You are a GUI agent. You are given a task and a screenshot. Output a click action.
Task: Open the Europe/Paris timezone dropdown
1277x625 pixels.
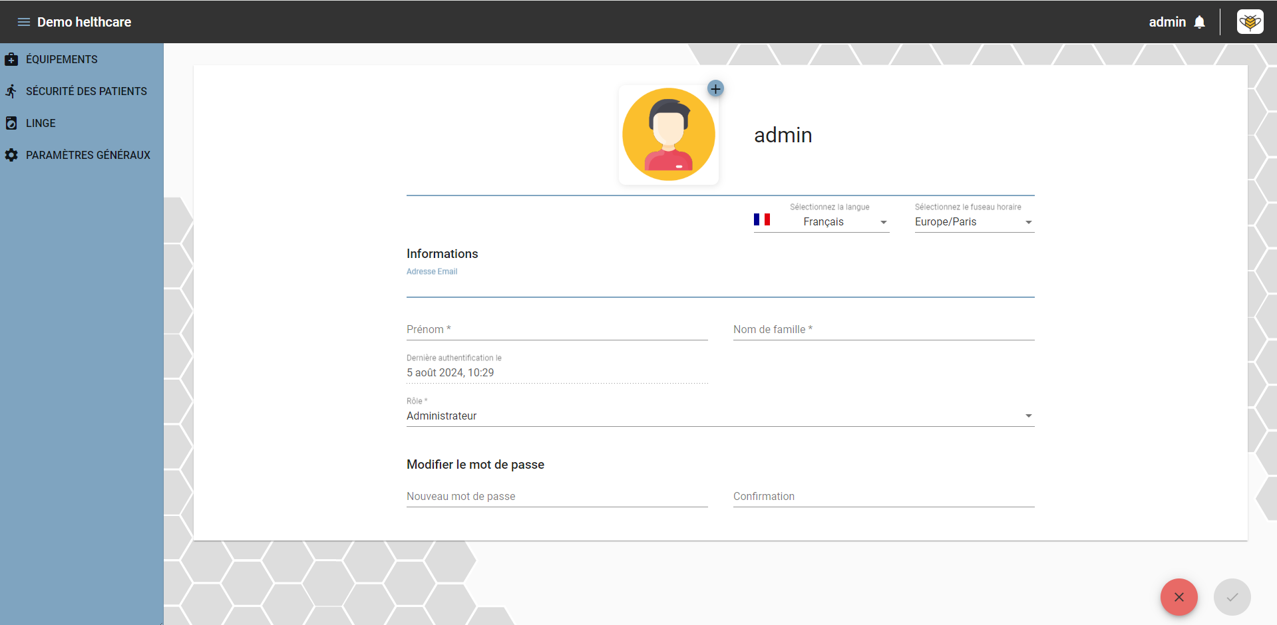974,222
